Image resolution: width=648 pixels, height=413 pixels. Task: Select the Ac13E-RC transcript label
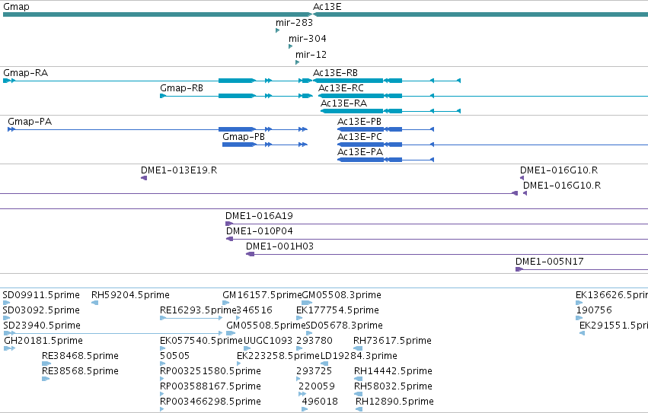pyautogui.click(x=341, y=88)
